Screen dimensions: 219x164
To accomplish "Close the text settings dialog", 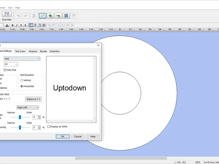I will [98, 45].
